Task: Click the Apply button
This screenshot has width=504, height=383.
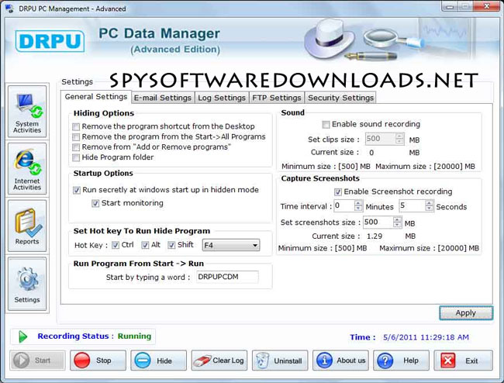Action: coord(466,313)
